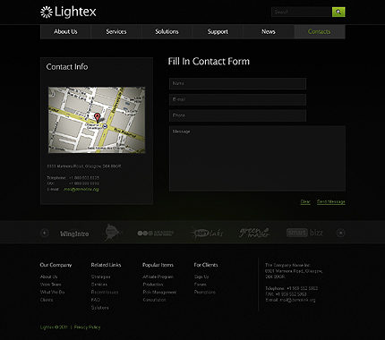The width and height of the screenshot is (385, 340).
Task: Open the Privacy Policy footer link
Action: (x=87, y=327)
